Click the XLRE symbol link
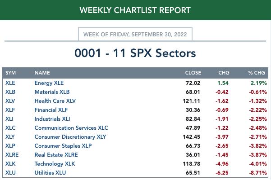The height and width of the screenshot is (180, 271). (x=12, y=155)
